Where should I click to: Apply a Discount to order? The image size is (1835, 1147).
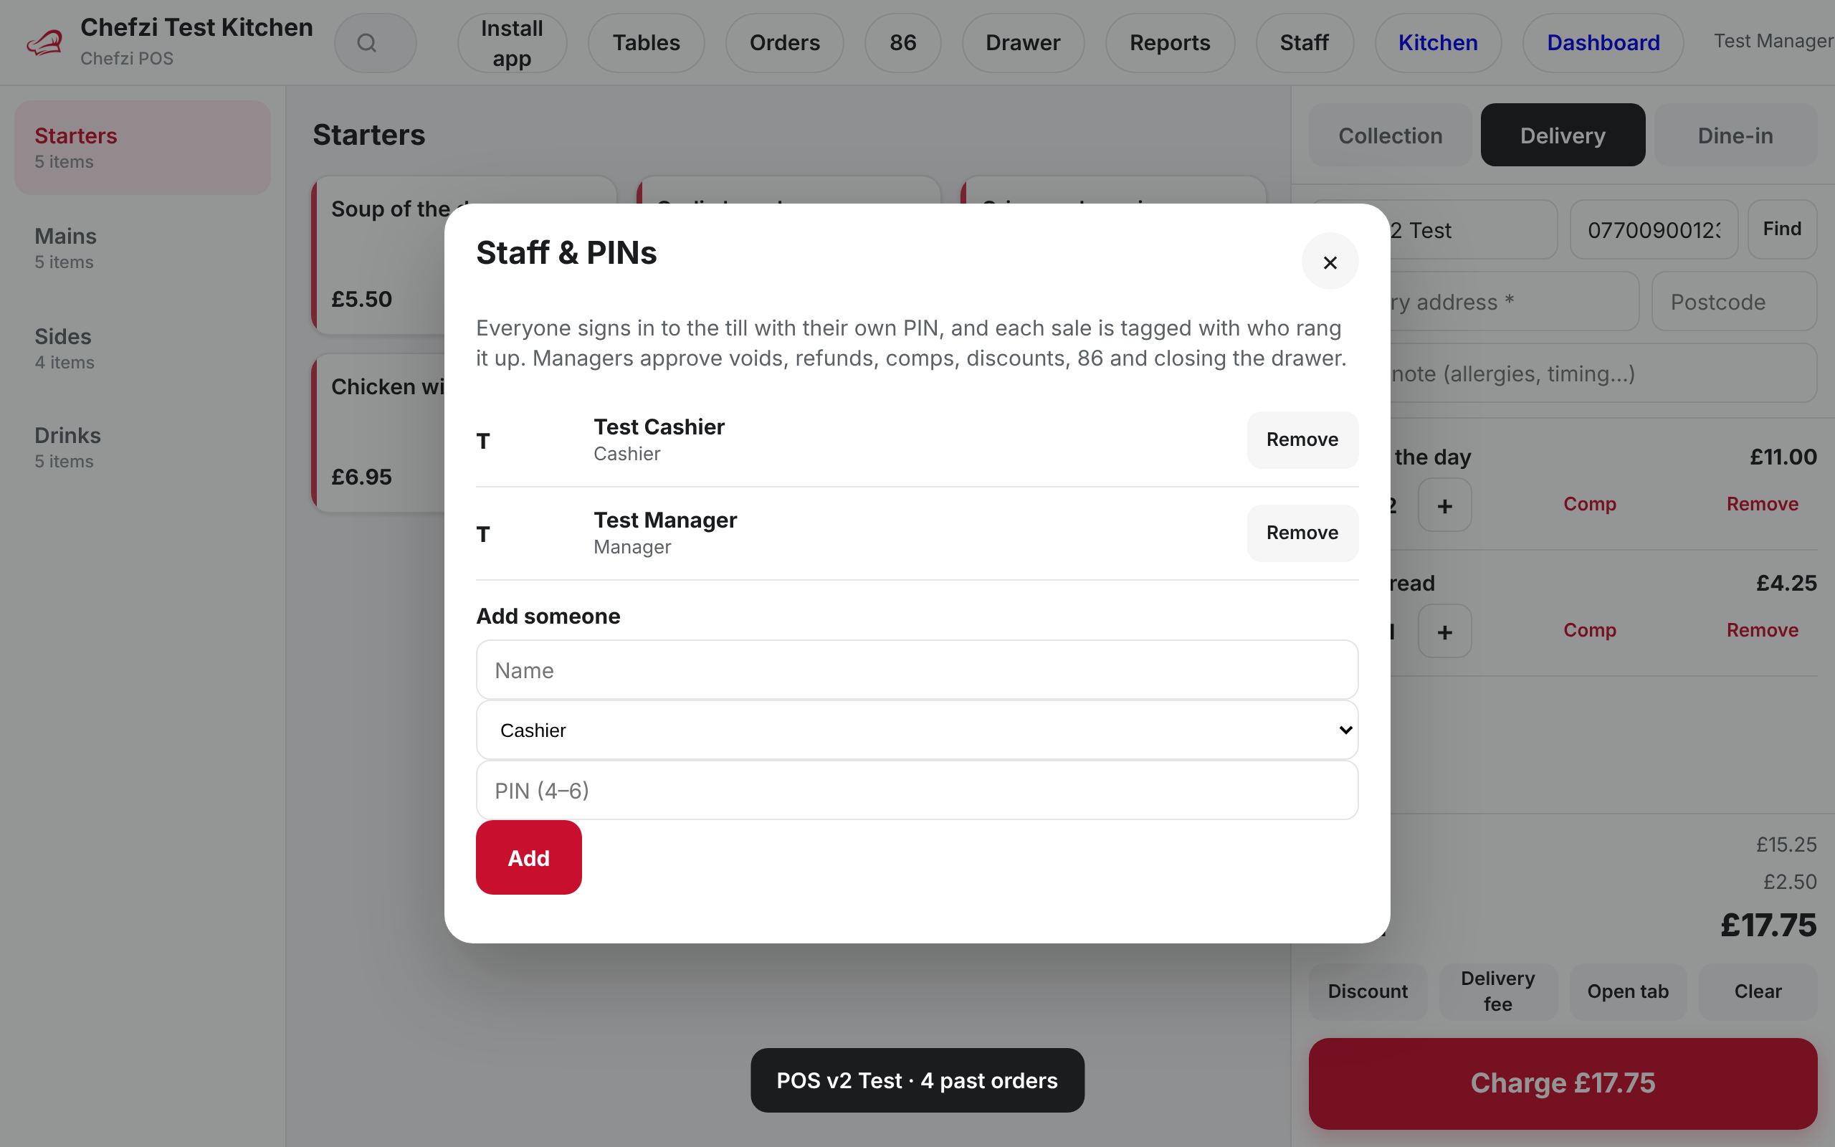1367,991
